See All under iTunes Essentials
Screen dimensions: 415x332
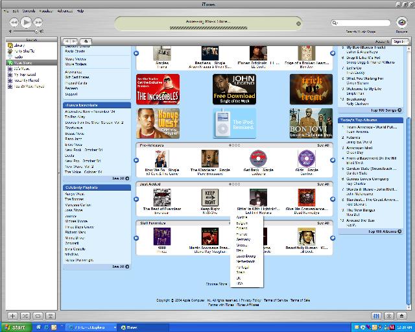pyautogui.click(x=121, y=178)
